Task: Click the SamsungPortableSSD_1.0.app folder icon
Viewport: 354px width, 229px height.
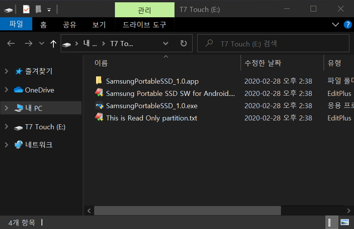Action: click(99, 80)
